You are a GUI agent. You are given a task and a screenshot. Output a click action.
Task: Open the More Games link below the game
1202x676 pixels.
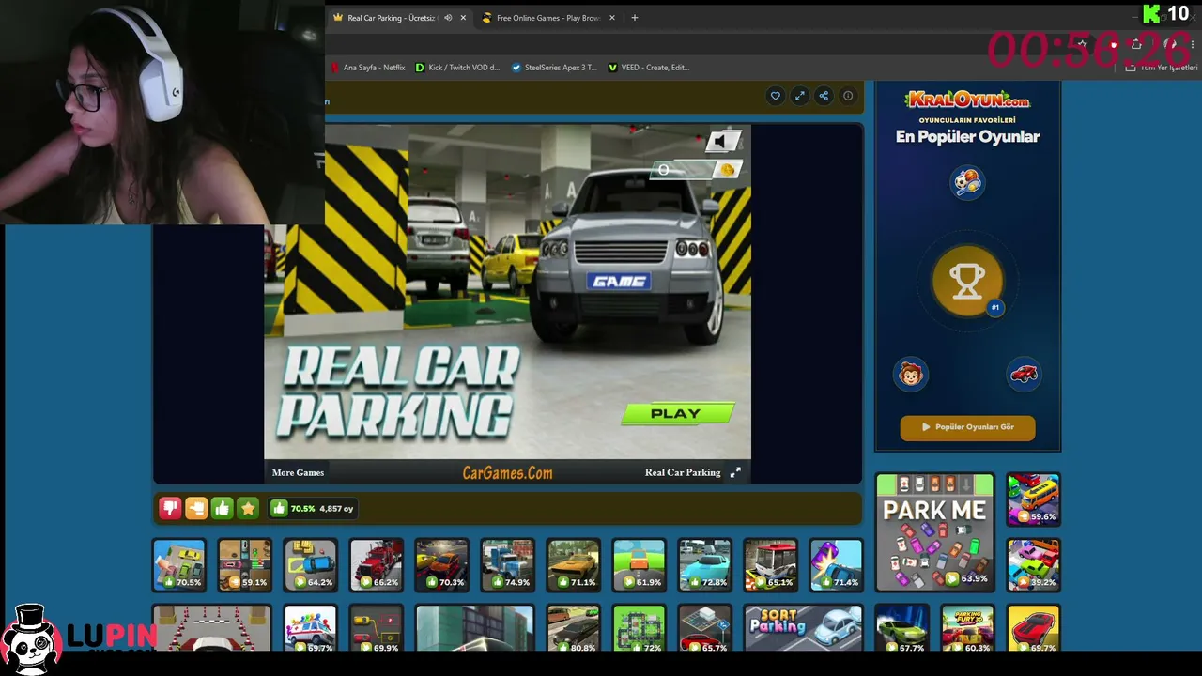point(298,472)
